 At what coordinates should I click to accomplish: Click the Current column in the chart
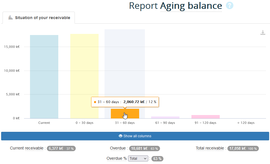point(44,77)
